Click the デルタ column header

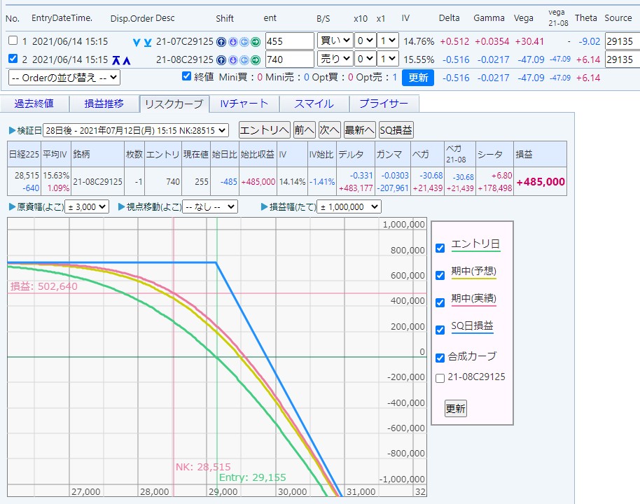356,154
